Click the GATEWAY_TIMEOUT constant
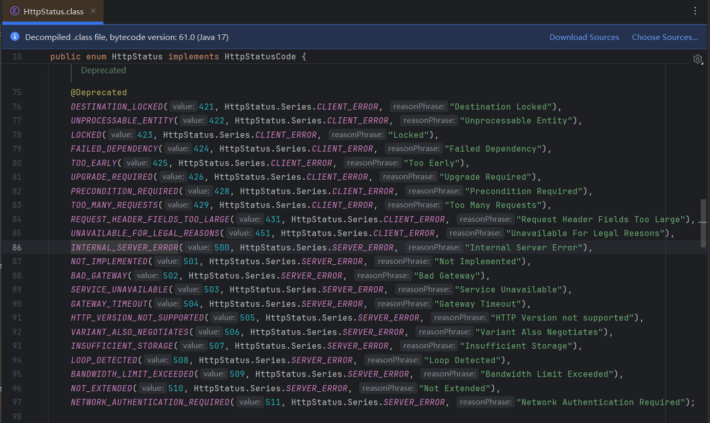The width and height of the screenshot is (710, 423). (109, 304)
